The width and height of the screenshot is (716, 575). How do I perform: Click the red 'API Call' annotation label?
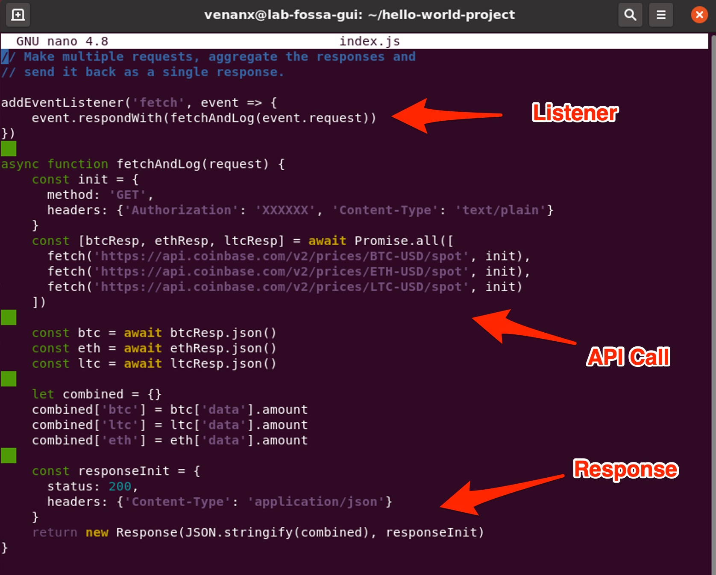628,357
